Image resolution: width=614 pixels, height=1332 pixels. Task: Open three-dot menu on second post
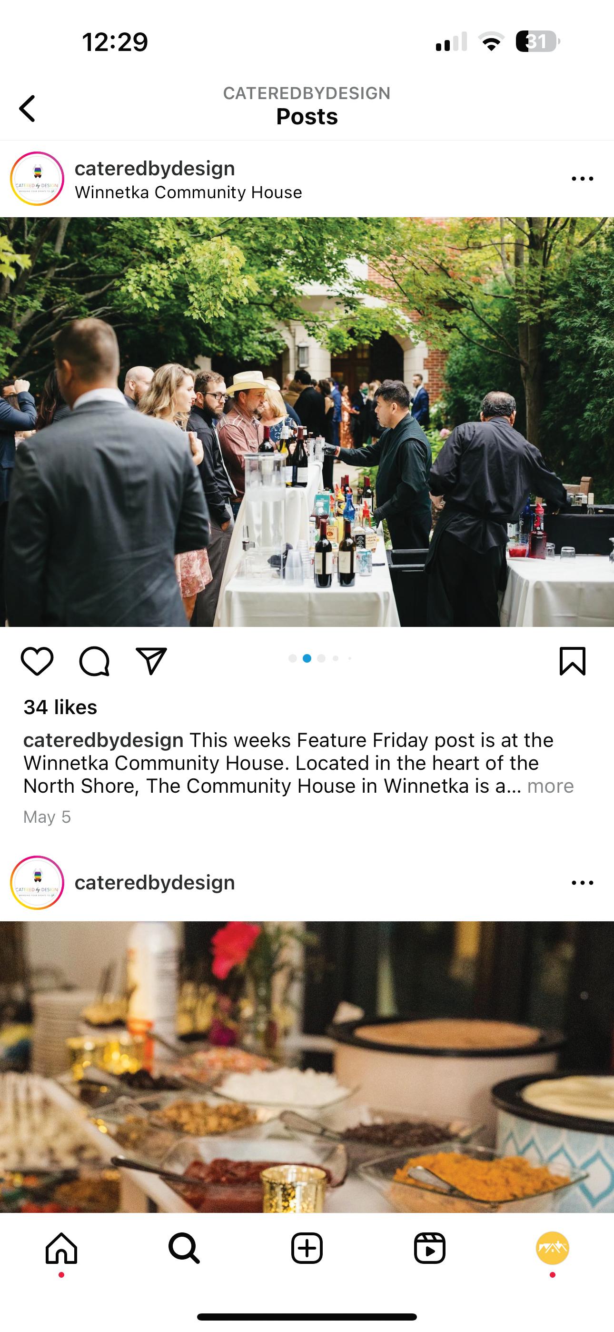point(583,883)
